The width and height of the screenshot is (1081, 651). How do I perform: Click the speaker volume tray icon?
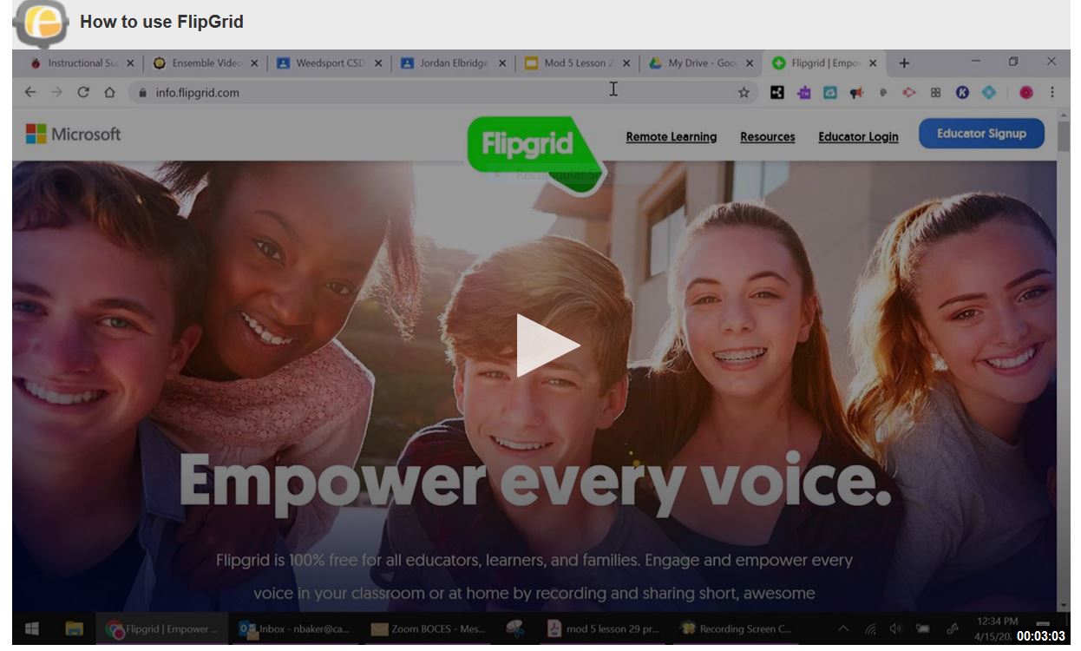coord(895,628)
